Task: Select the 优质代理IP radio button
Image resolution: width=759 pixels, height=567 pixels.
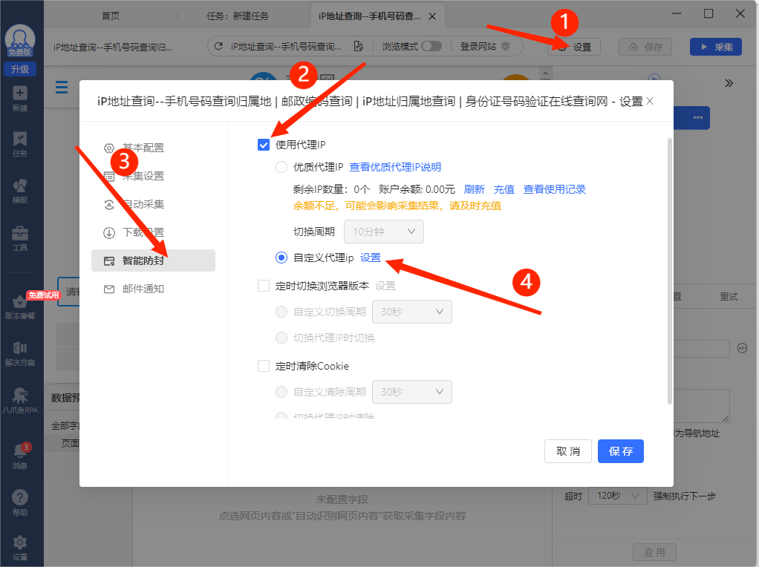Action: click(x=281, y=166)
